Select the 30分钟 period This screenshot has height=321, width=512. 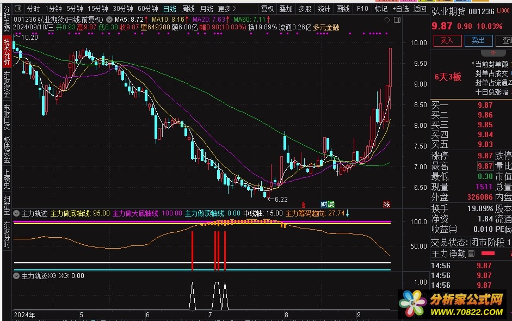tap(122, 9)
